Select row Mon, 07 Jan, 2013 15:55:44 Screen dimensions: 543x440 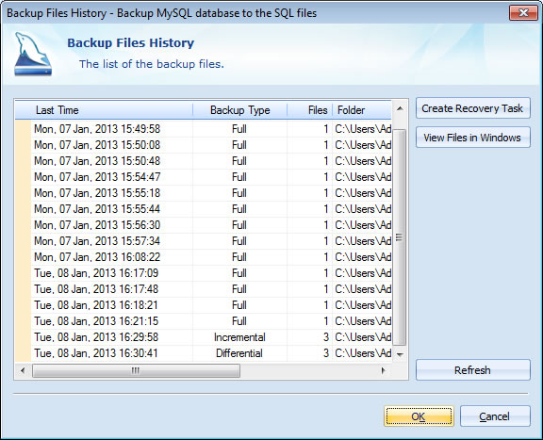coord(204,209)
